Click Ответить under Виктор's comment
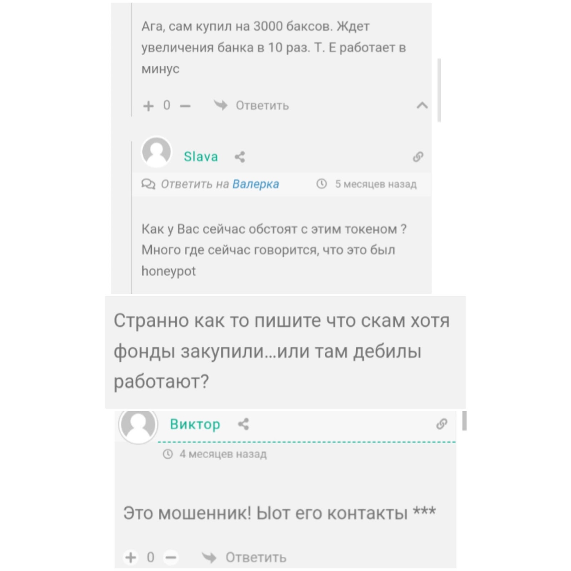This screenshot has width=571, height=571. [x=256, y=557]
